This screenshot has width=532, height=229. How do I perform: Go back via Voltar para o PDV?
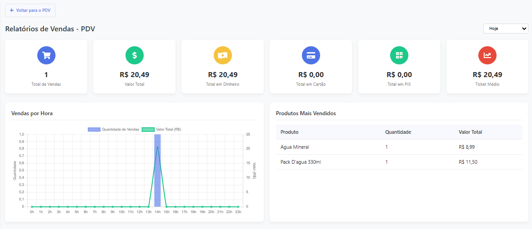click(30, 10)
